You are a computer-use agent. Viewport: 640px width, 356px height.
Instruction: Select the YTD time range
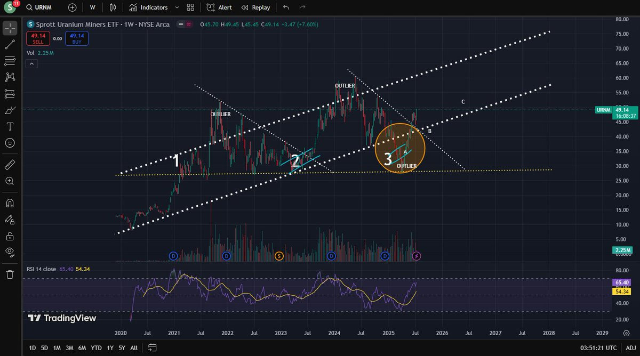(96, 348)
